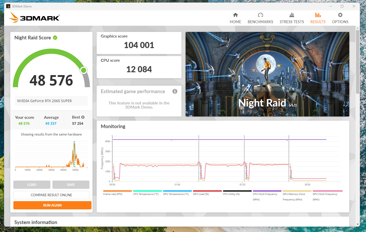Toggle CPU Temperature legend item
Screen dimensions: 366x232
coord(146,194)
